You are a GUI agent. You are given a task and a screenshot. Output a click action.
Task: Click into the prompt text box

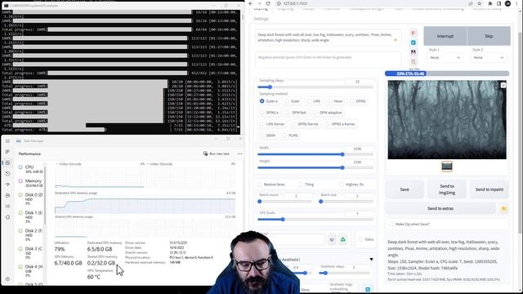pos(329,38)
